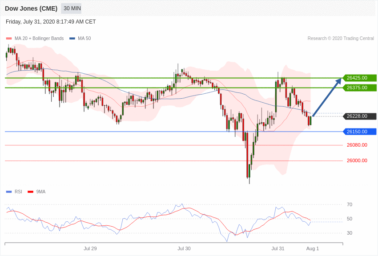Click the MA 20 + Bollinger Bands legend swatch
The width and height of the screenshot is (378, 256).
9,39
